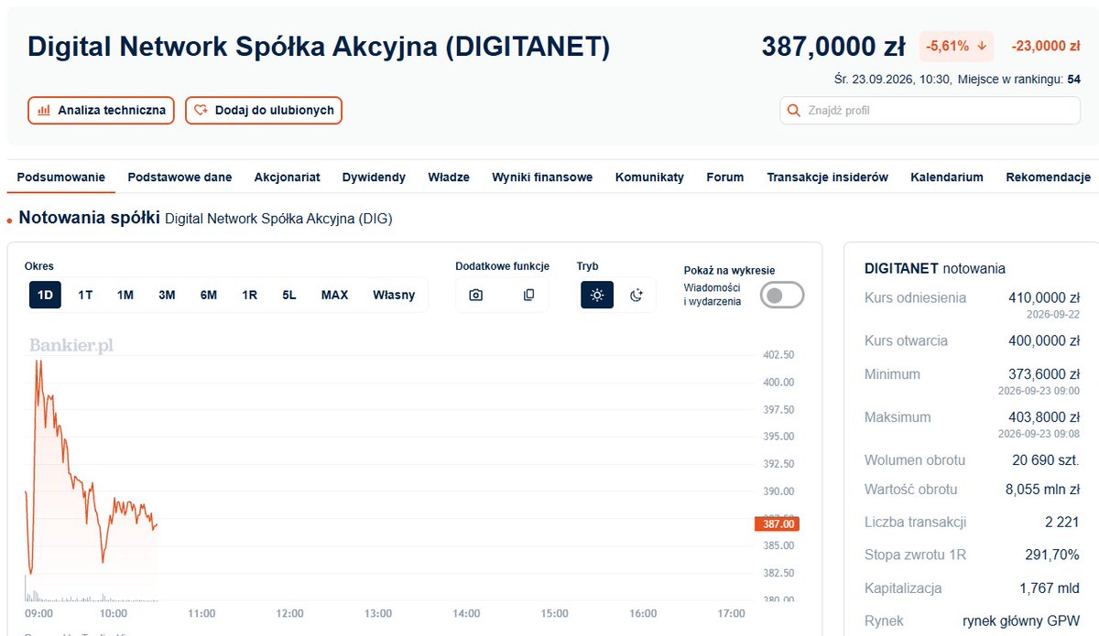
Task: Click the Kurs odniesienia value 410,0000 zł
Action: click(1043, 297)
